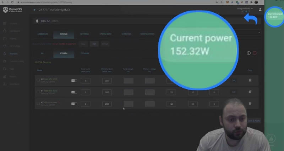
Task: Focus the fan field for GPU #1
Action: coord(193,92)
